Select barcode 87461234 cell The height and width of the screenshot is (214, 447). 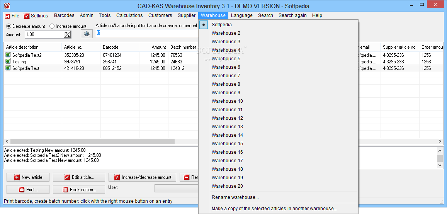pyautogui.click(x=112, y=55)
